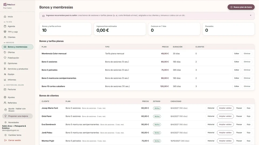Ampliar validez for Oriol Pané
This screenshot has width=259, height=145.
click(x=225, y=116)
